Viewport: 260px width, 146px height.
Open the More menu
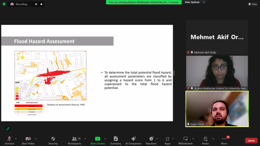[224, 140]
